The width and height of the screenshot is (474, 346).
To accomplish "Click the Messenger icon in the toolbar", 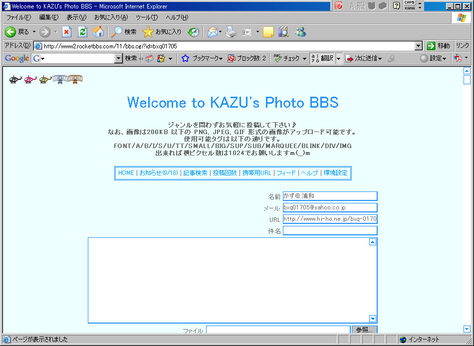I will pos(300,32).
